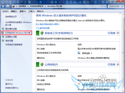Open the 文件(F) menu
The height and width of the screenshot is (93, 125).
[x=5, y=11]
